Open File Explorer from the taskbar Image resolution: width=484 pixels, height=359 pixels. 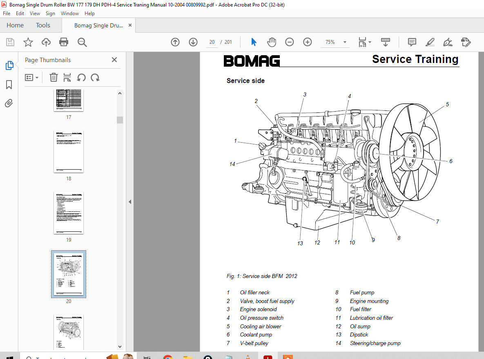(x=187, y=357)
